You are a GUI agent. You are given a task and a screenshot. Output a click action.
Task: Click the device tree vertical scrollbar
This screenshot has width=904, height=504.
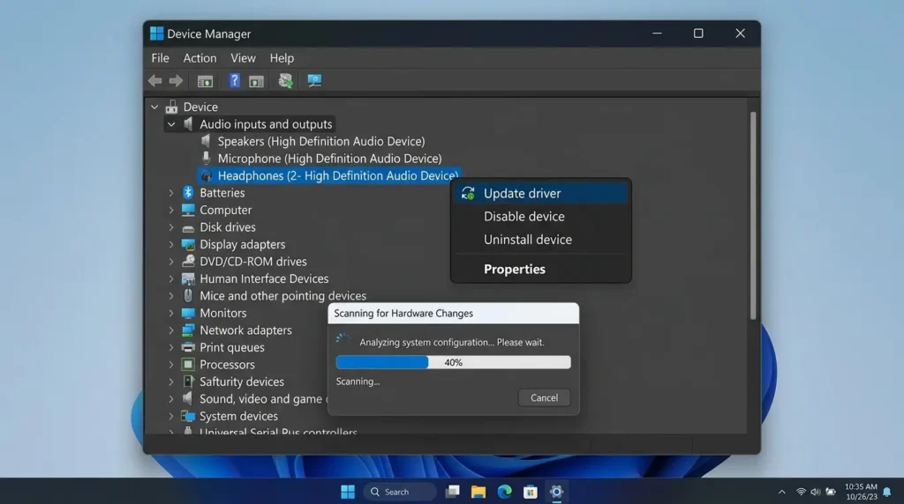(x=753, y=216)
